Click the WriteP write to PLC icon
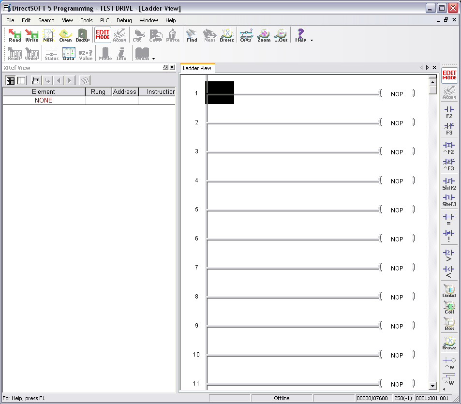461x404 pixels. [x=32, y=54]
